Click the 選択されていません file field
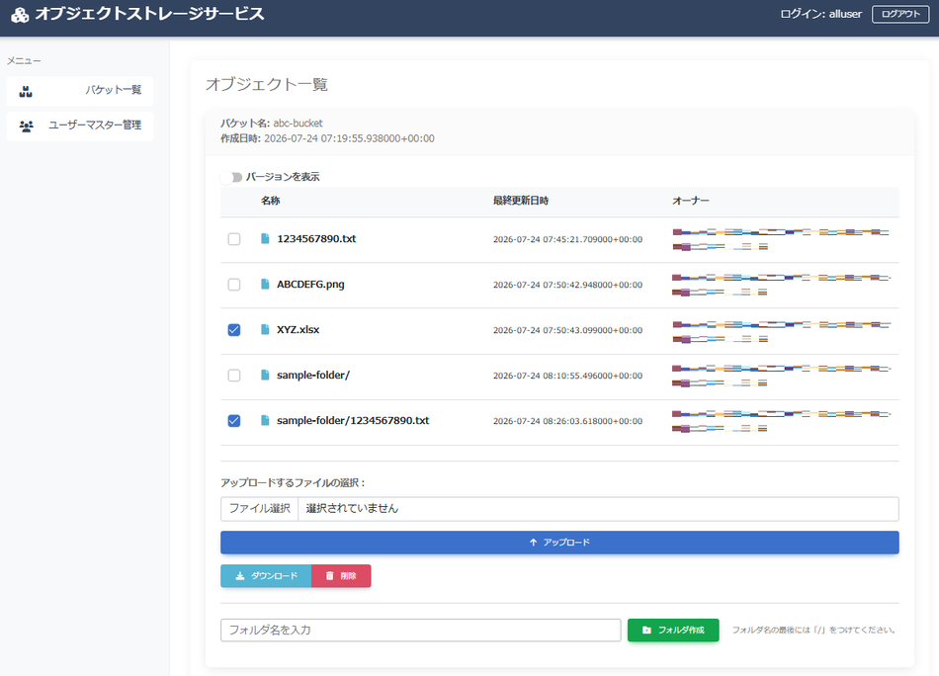The image size is (939, 676). click(598, 509)
